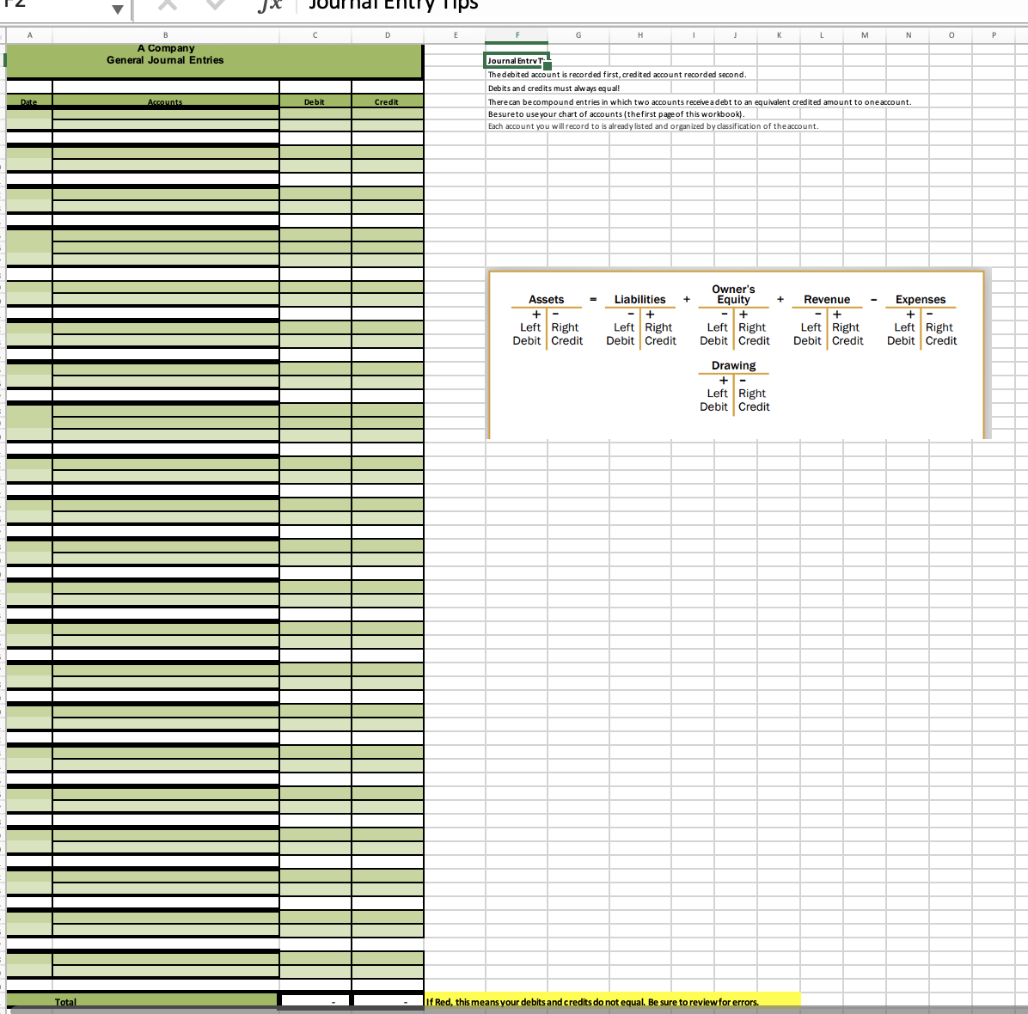This screenshot has height=1014, width=1028.
Task: Click the Accounts header cell
Action: 165,101
